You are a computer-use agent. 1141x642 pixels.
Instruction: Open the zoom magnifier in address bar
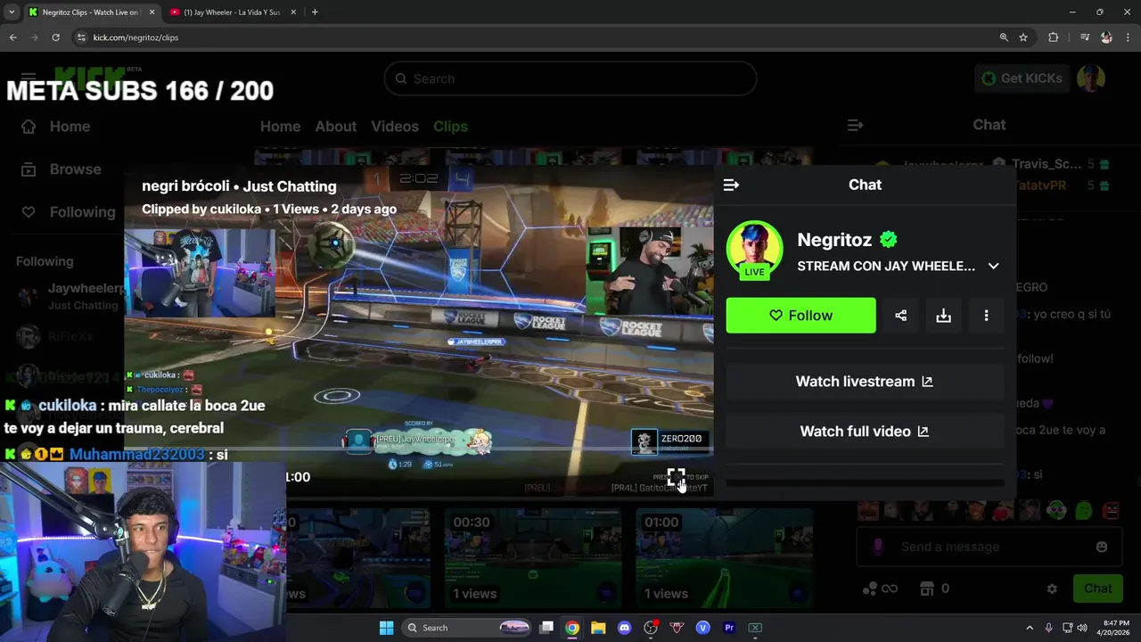click(x=1004, y=37)
